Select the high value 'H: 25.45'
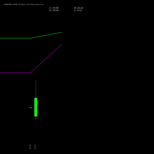154x154 pixels. click(x=79, y=8)
